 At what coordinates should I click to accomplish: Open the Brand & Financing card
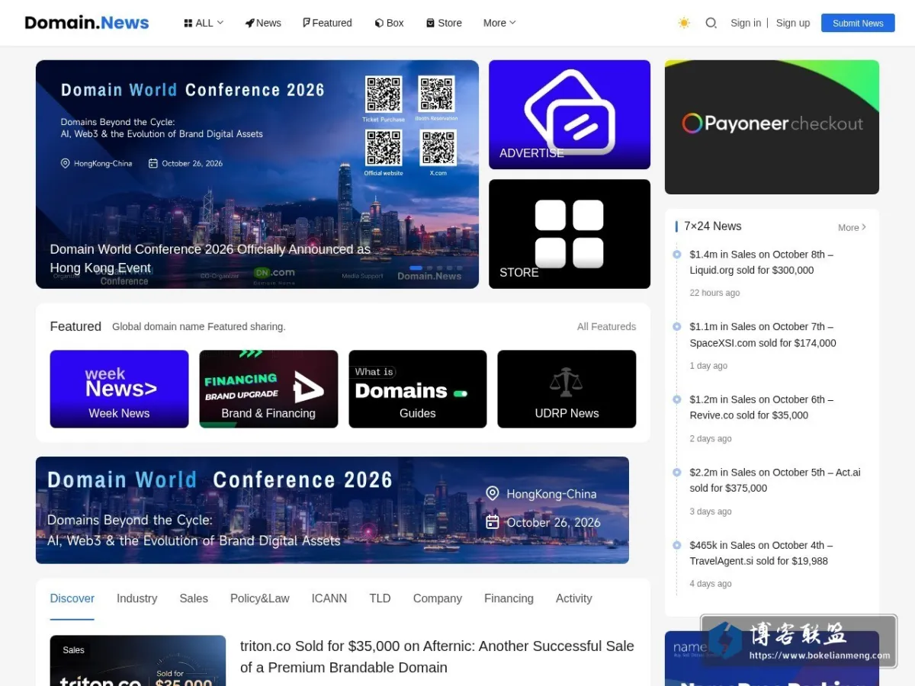click(x=268, y=389)
